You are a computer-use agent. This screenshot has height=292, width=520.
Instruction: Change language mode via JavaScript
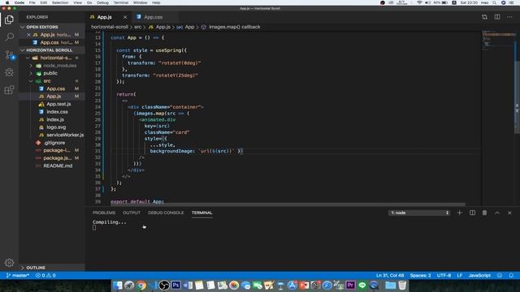479,276
